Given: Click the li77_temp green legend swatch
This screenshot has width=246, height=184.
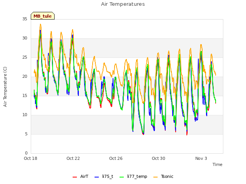Looking at the screenshot, I should point(122,177).
